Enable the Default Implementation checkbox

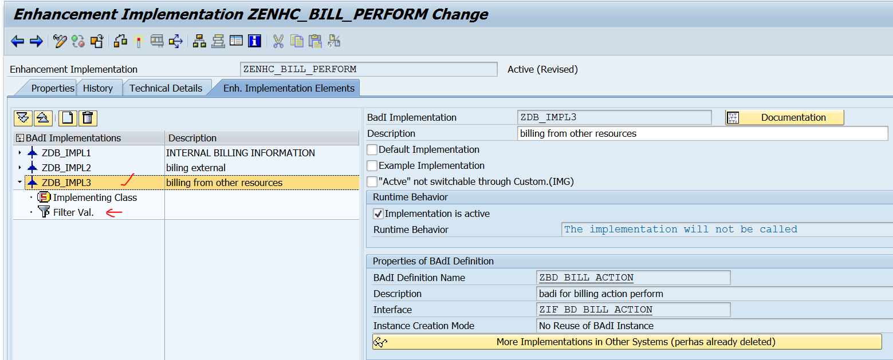point(372,149)
